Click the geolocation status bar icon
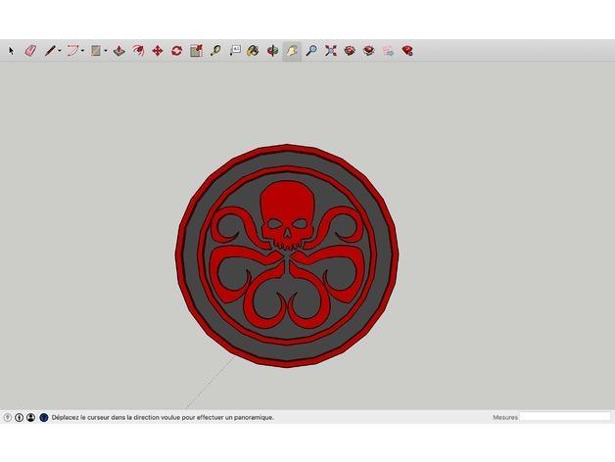The width and height of the screenshot is (615, 462). pos(8,417)
